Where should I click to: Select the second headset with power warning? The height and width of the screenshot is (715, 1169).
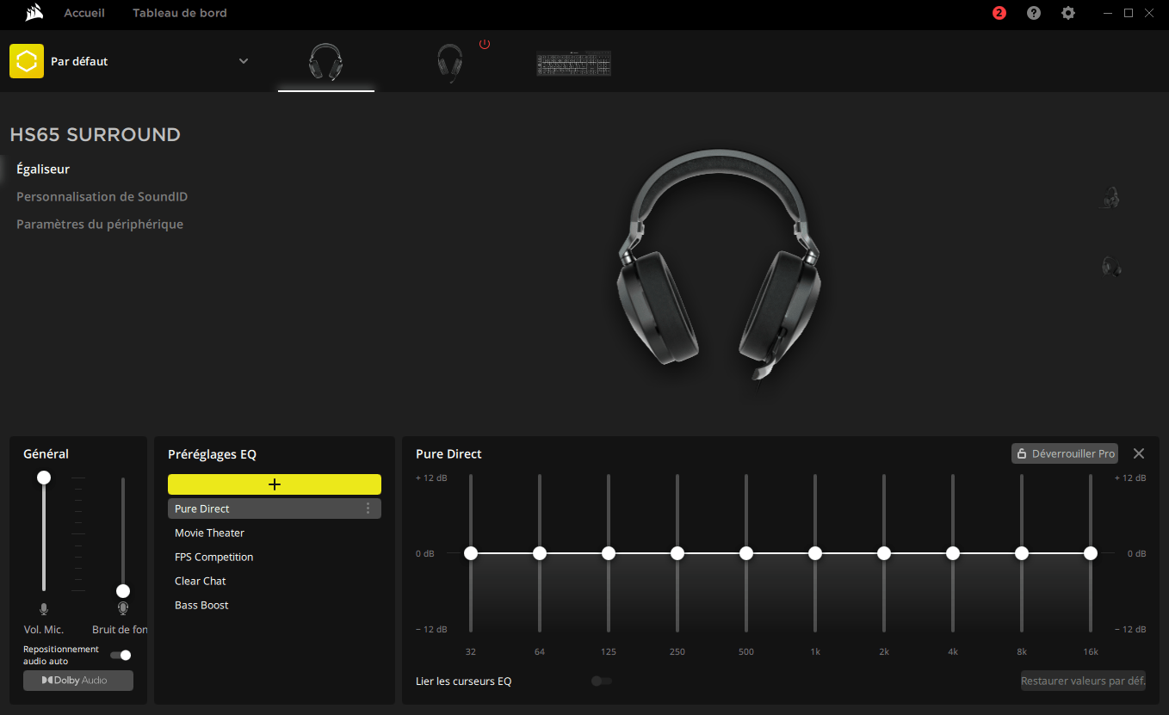pos(449,63)
